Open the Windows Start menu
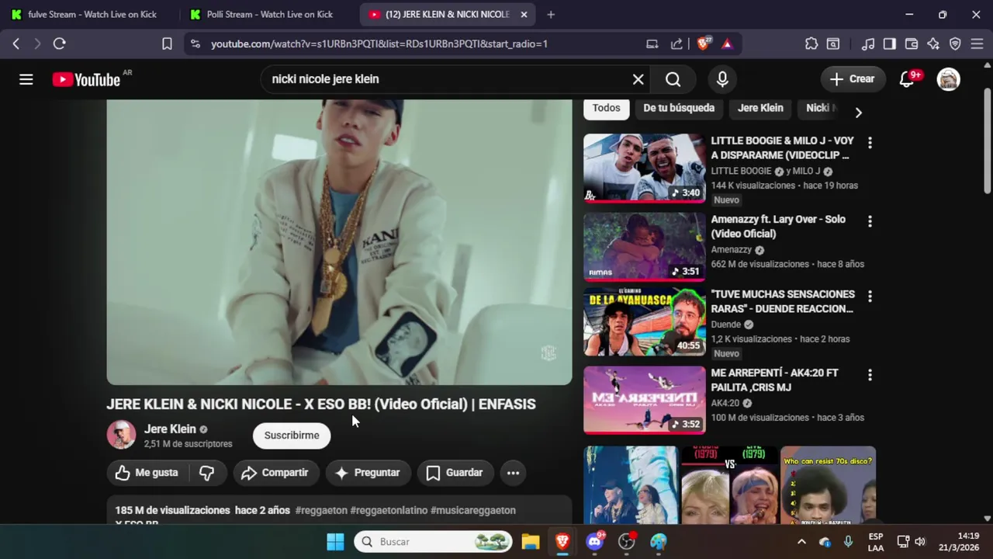This screenshot has width=993, height=559. [x=335, y=541]
